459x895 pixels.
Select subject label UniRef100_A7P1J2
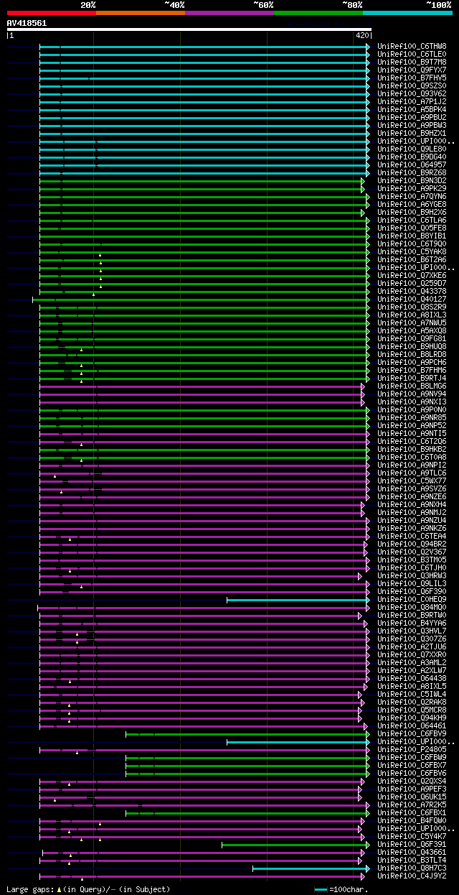pyautogui.click(x=412, y=102)
